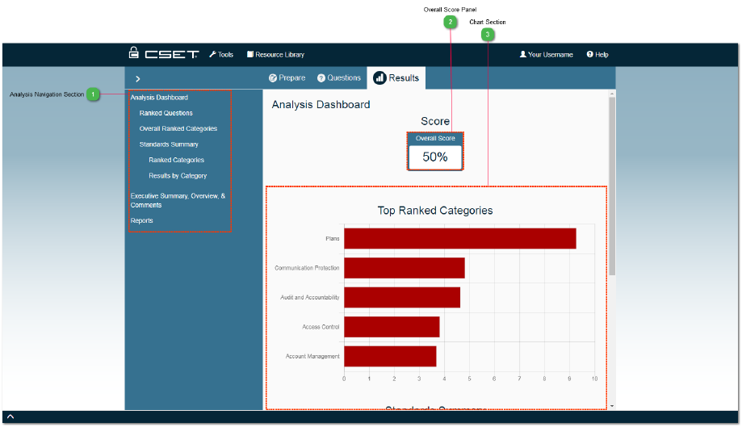This screenshot has width=742, height=427.
Task: Open the Tools wrench menu
Action: click(x=213, y=54)
